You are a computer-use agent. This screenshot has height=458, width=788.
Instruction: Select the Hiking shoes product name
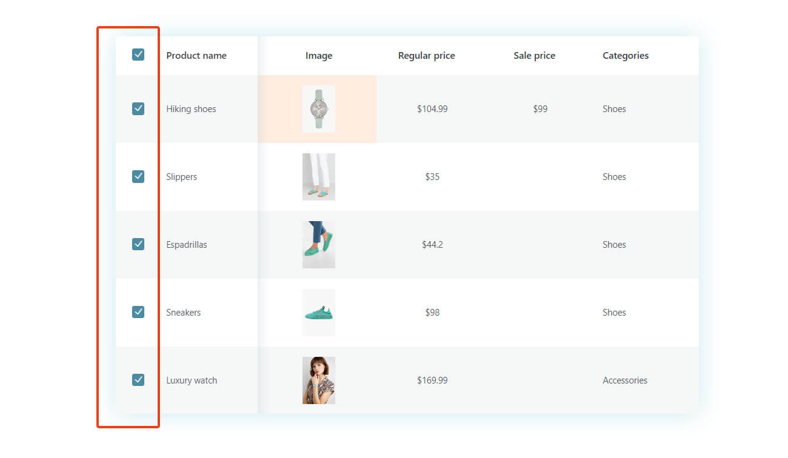tap(191, 109)
